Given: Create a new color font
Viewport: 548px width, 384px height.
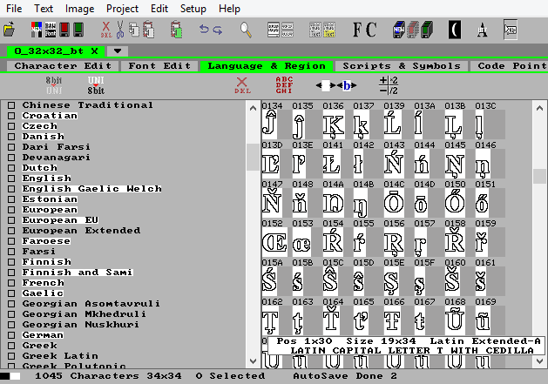Looking at the screenshot, I should click(37, 30).
